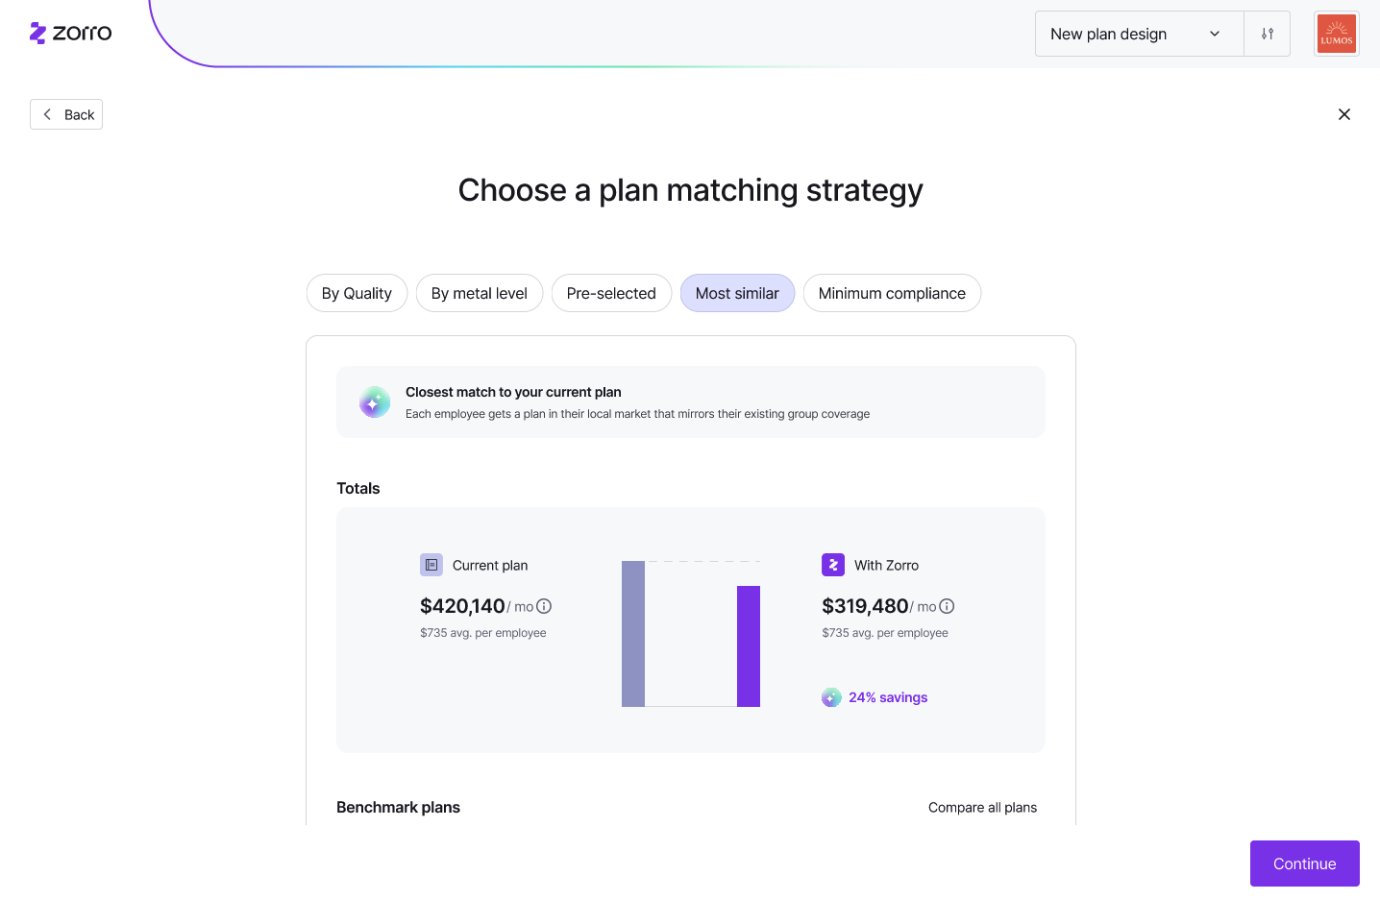
Task: Open the filter settings icon button
Action: point(1268,34)
